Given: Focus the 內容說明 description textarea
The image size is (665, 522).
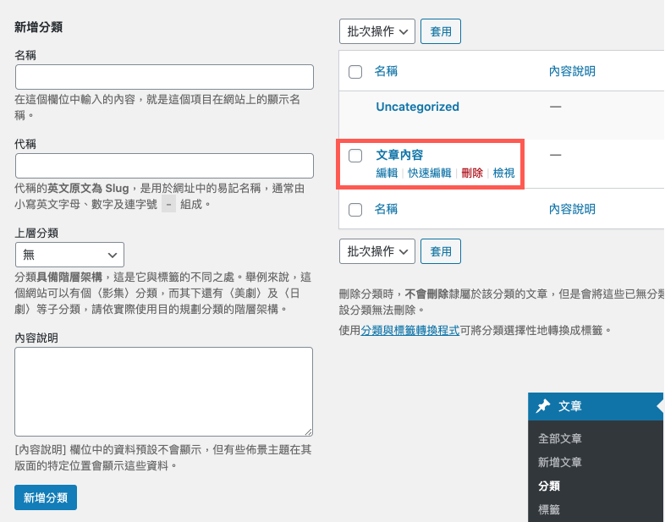Looking at the screenshot, I should point(163,392).
